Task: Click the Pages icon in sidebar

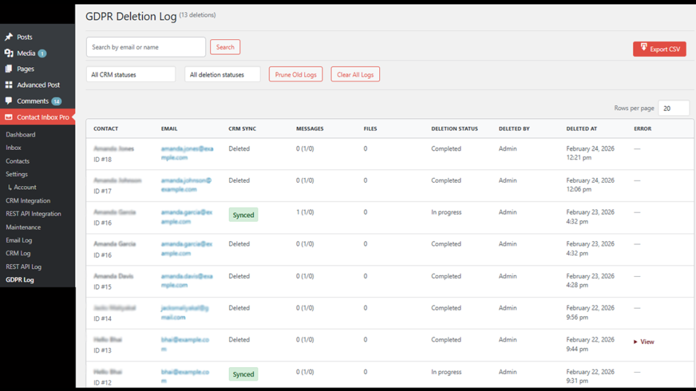Action: coord(9,69)
